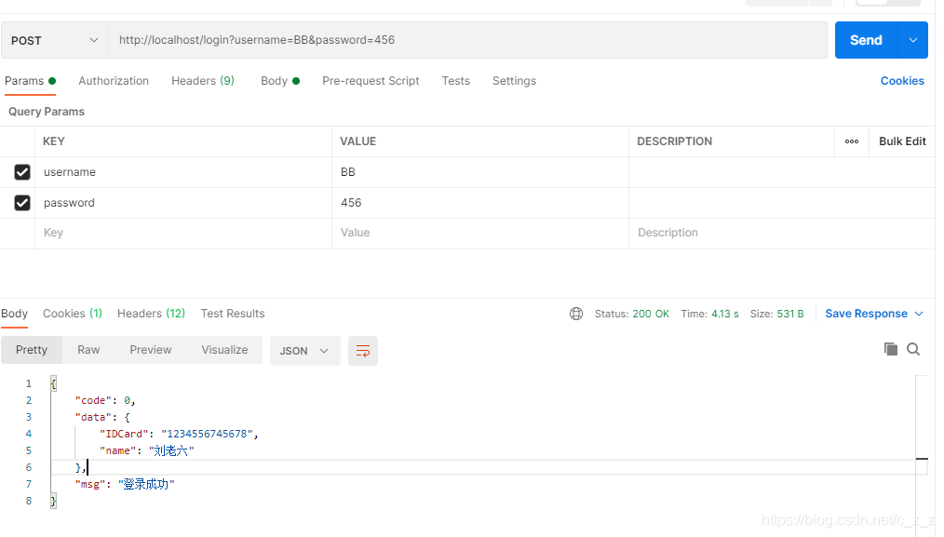This screenshot has height=537, width=944.
Task: Open the Headers (9) request tab
Action: click(203, 81)
